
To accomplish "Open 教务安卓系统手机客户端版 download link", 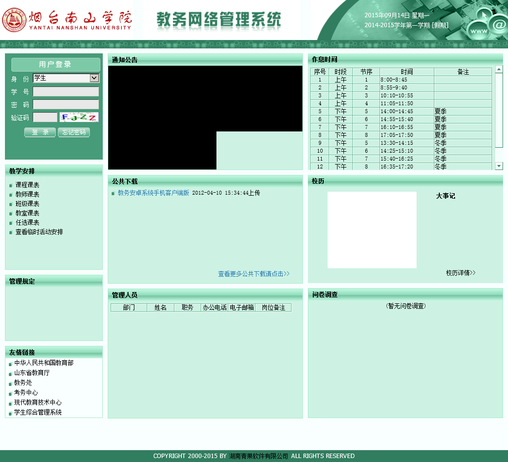I will click(x=153, y=193).
